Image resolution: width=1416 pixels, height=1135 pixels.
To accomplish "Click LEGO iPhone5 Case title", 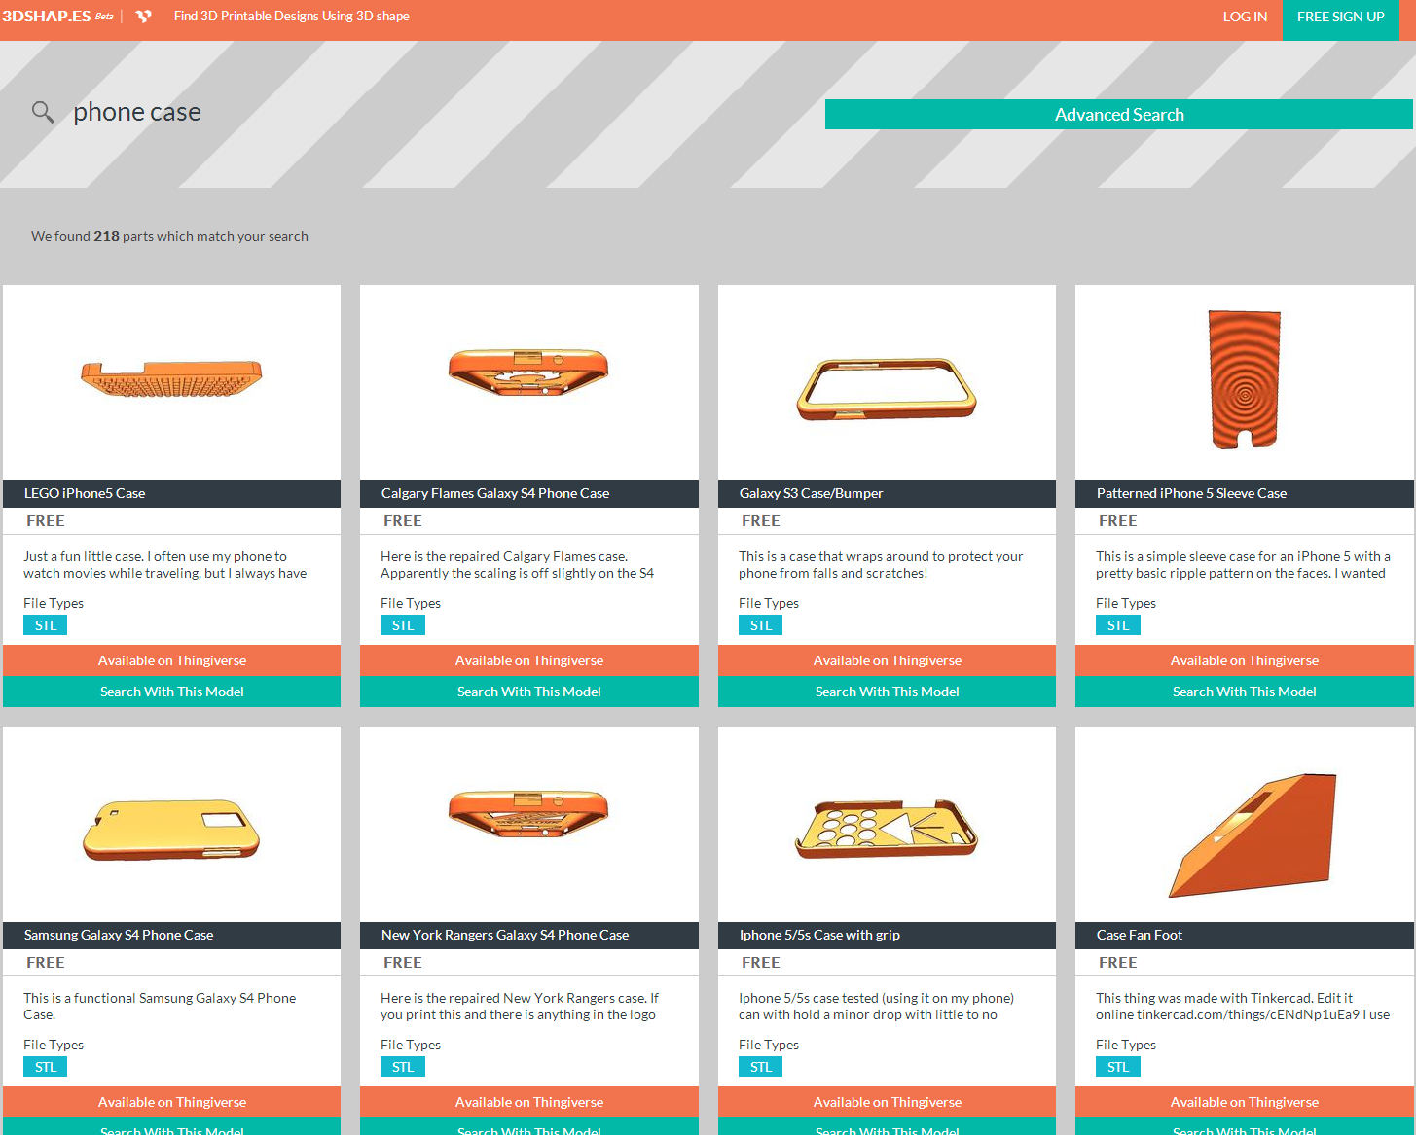I will (x=85, y=493).
